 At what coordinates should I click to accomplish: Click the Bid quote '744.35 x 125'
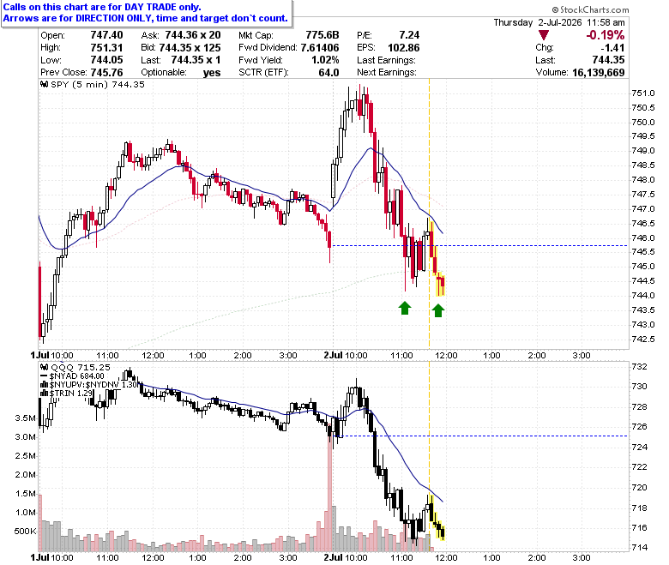(191, 47)
